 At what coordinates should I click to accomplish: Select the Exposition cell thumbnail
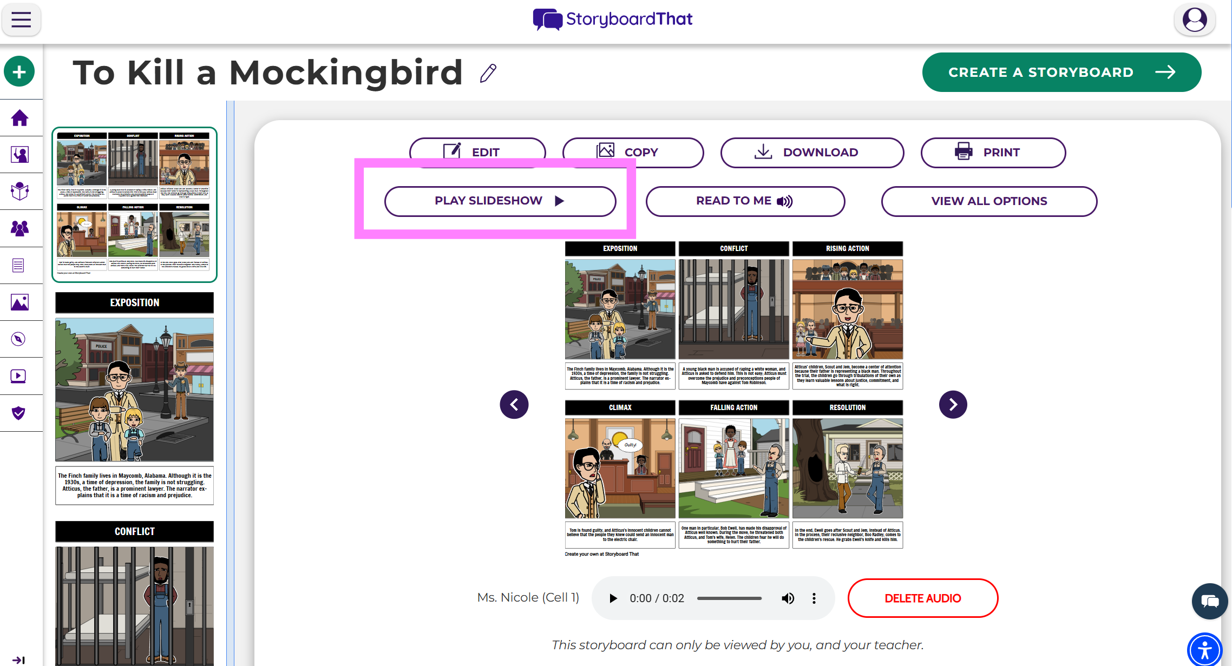[x=134, y=390]
